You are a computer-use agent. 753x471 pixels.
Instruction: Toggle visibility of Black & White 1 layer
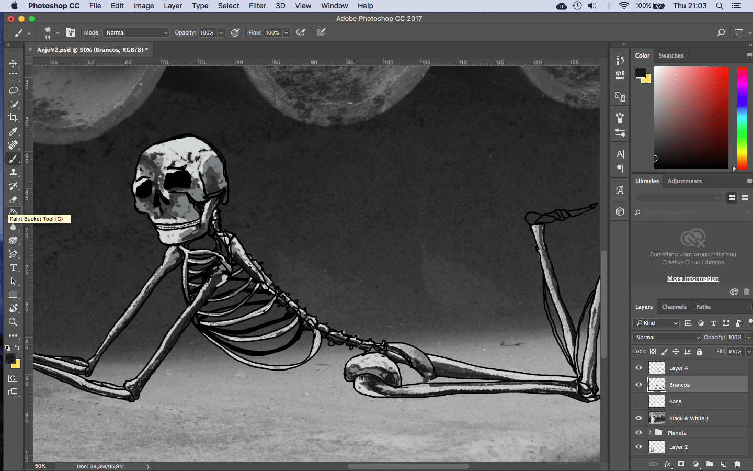tap(638, 418)
